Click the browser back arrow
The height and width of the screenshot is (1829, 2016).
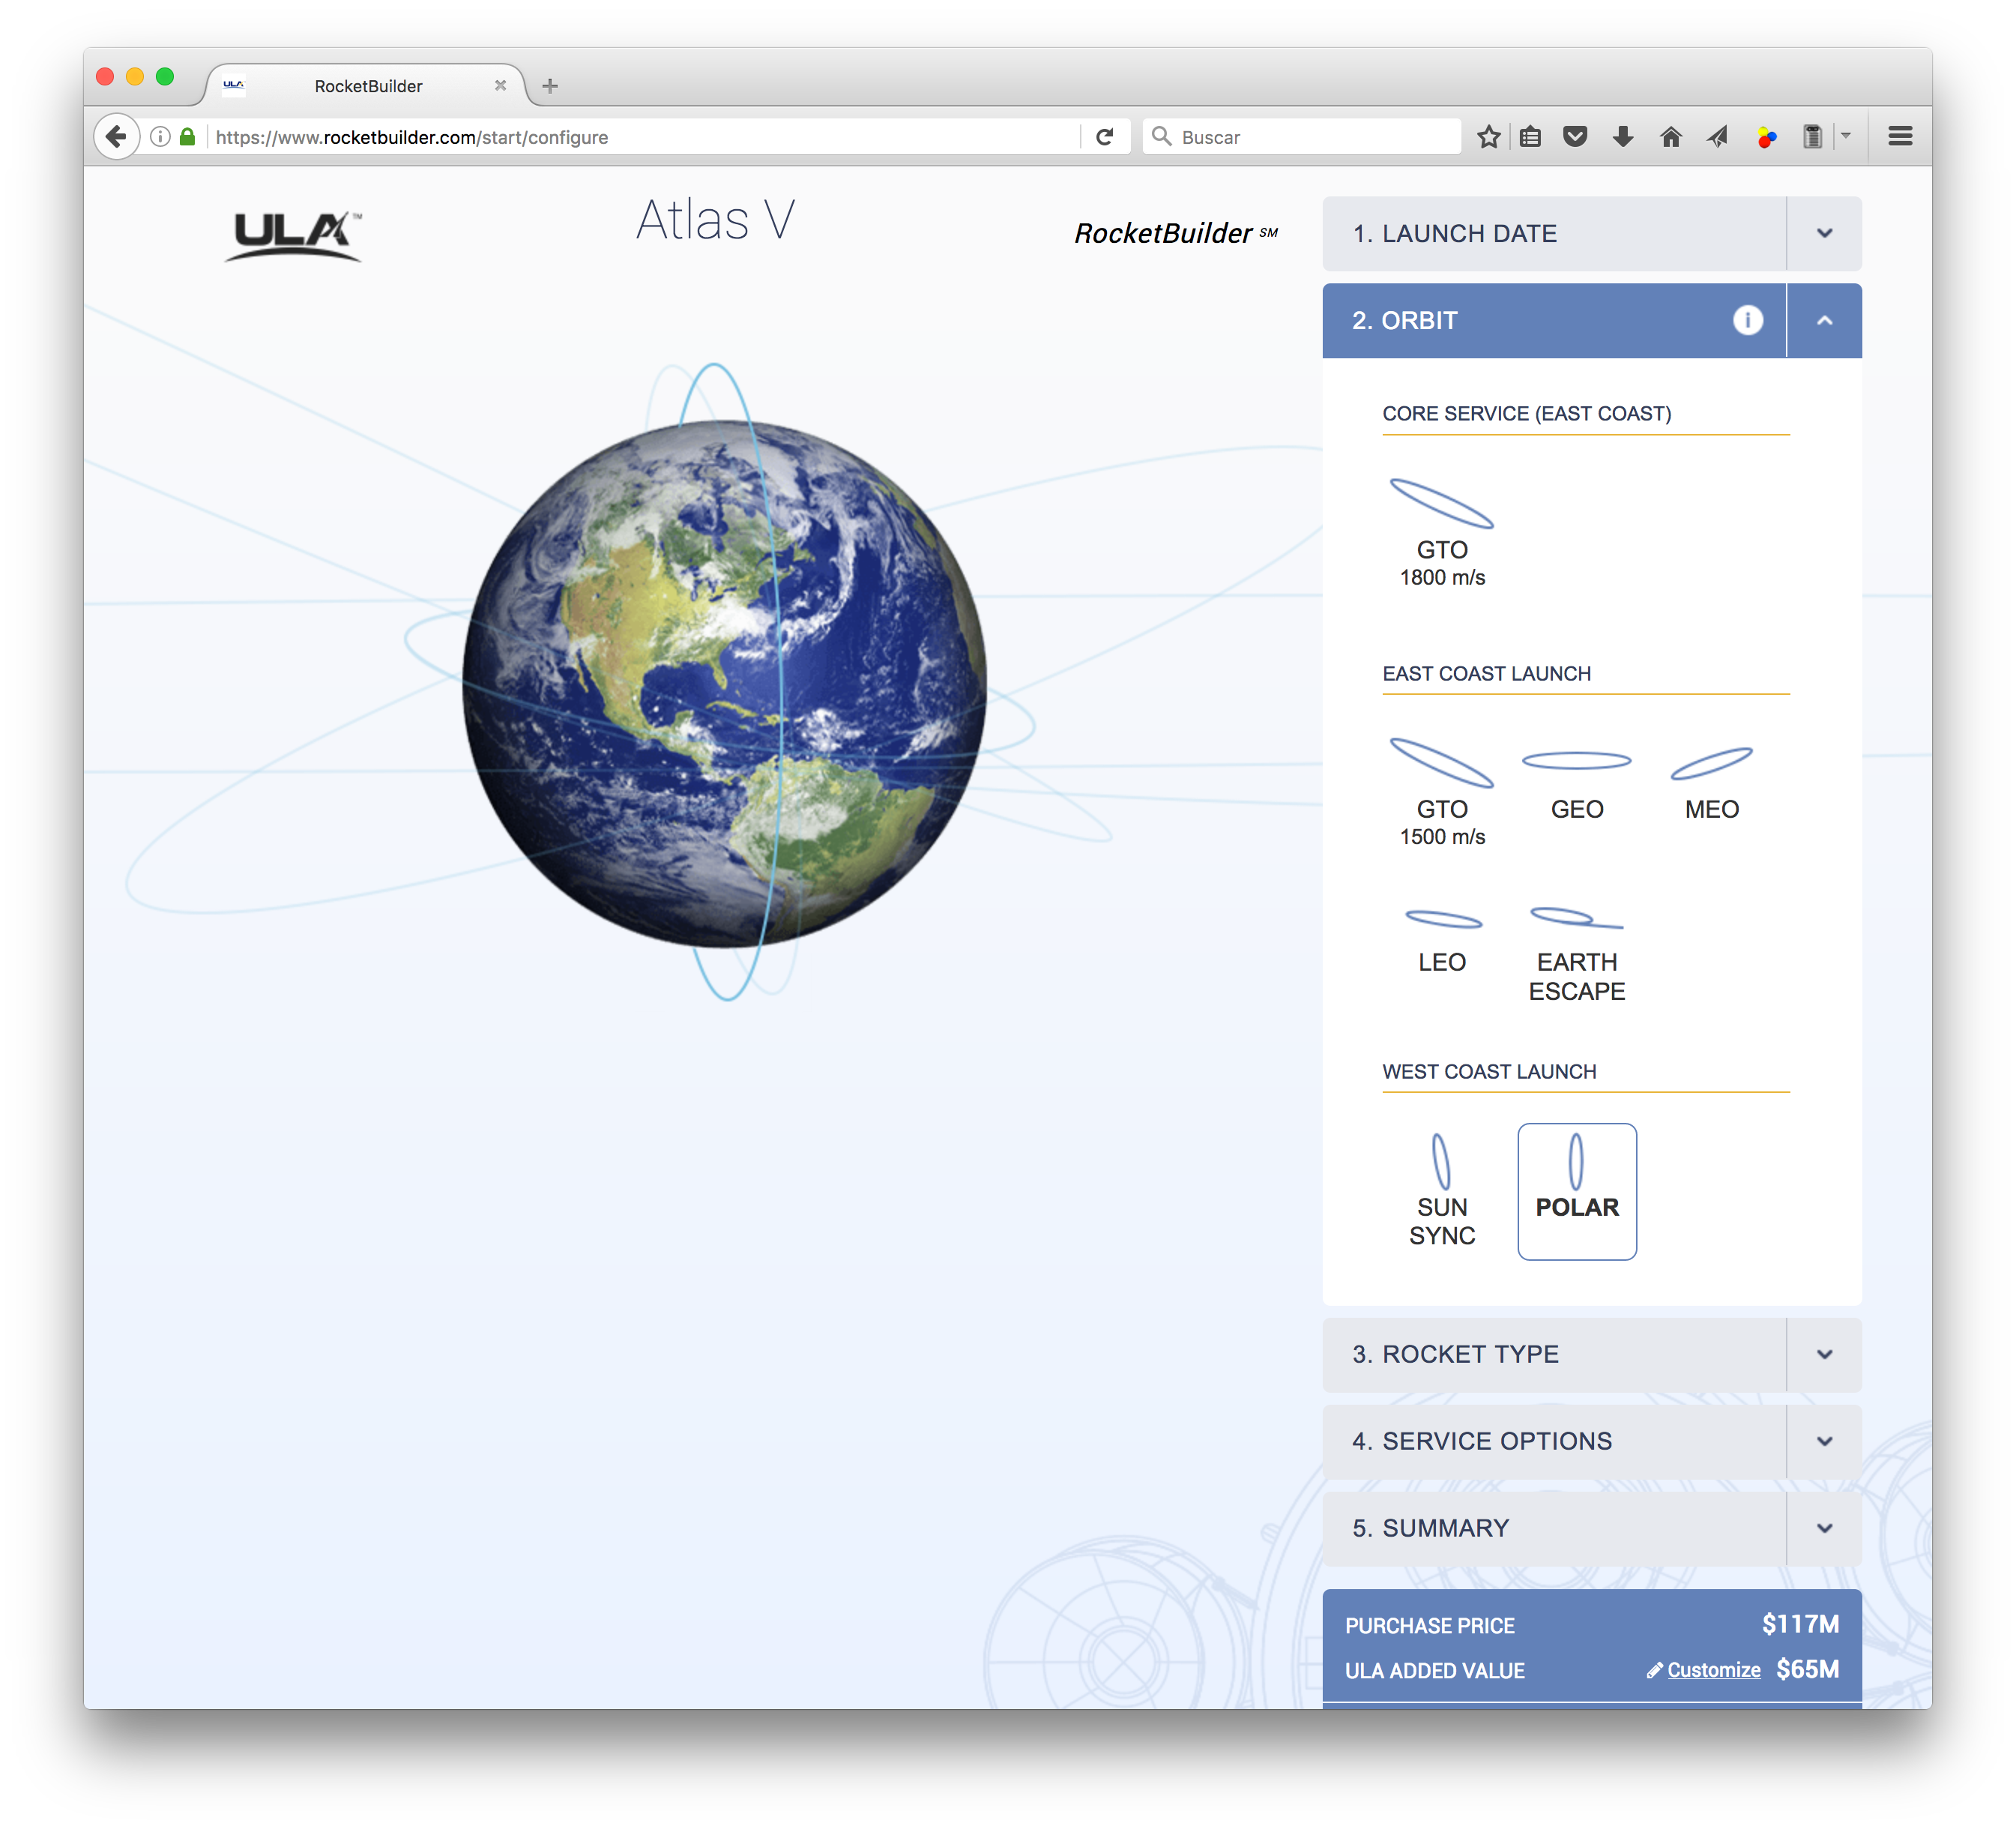pyautogui.click(x=116, y=137)
